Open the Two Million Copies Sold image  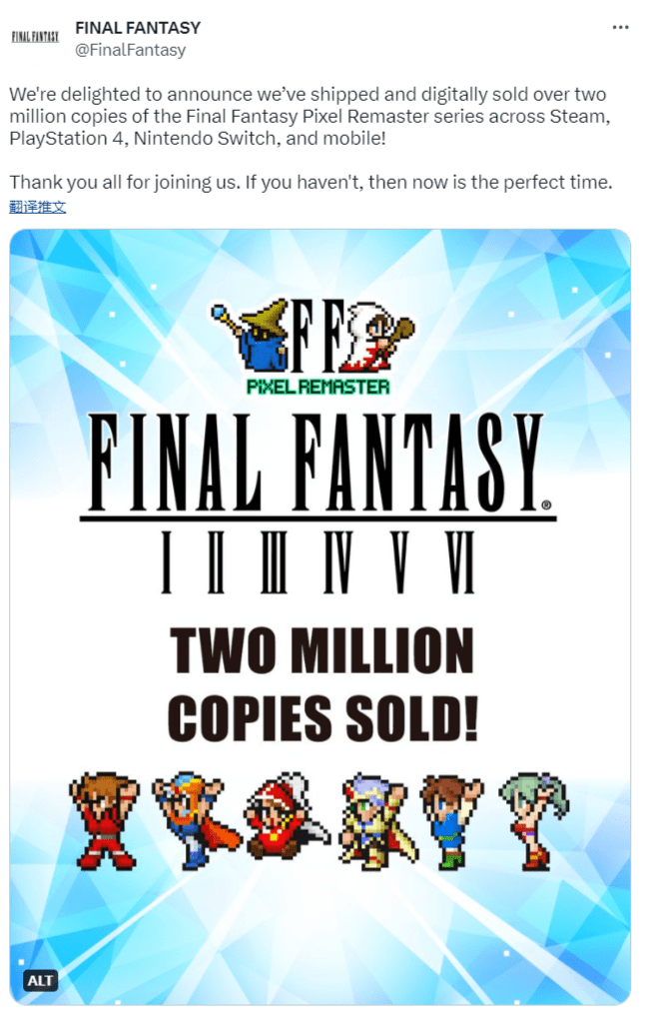pos(320,616)
